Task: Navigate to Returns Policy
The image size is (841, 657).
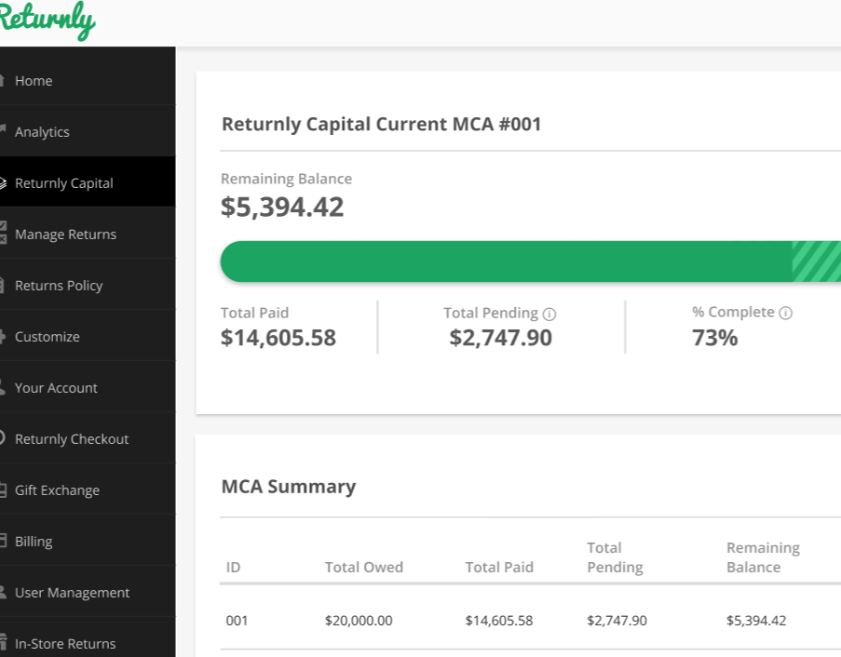Action: click(88, 286)
